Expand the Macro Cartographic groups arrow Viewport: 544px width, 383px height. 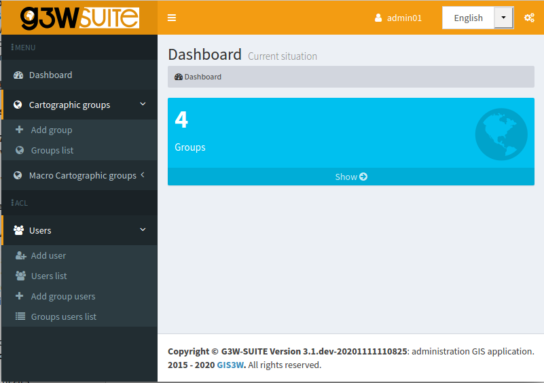(143, 175)
